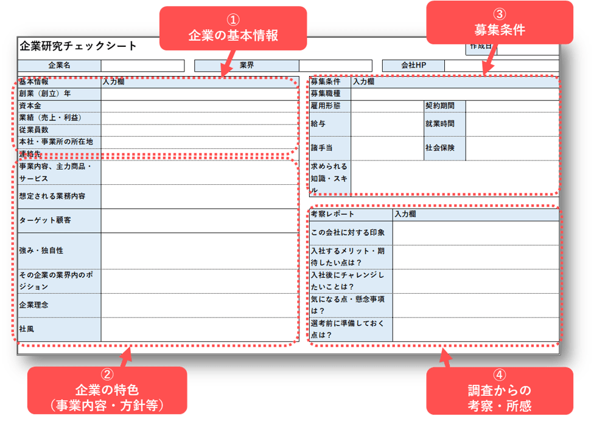Select the 雇用形態 label cell
The width and height of the screenshot is (594, 422).
[330, 106]
